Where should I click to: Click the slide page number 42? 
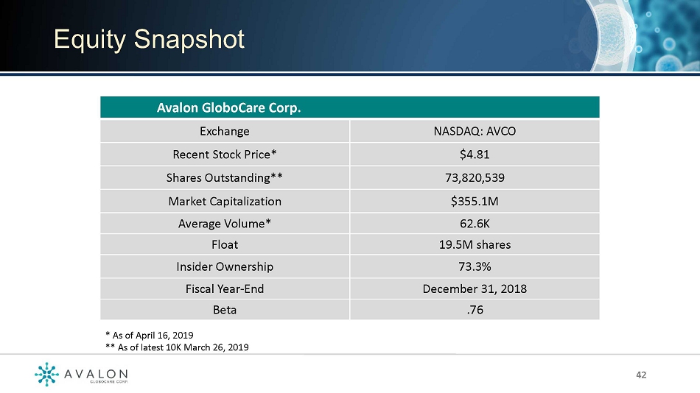coord(641,375)
